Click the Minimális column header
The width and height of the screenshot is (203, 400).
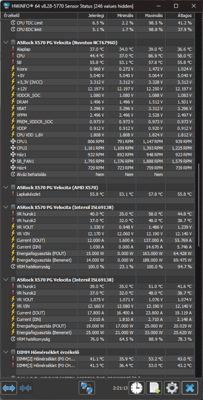[121, 16]
